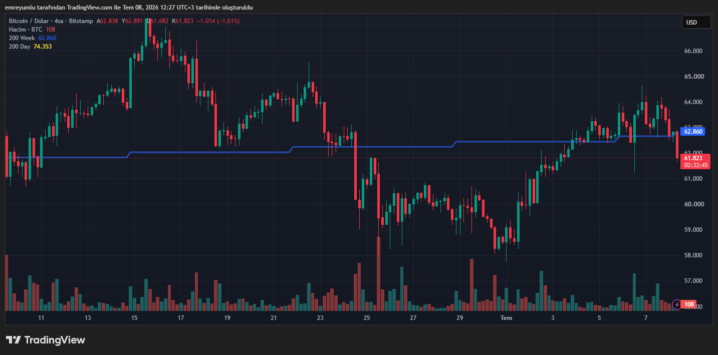Select the 200 Day indicator legend
This screenshot has height=355, width=718.
pyautogui.click(x=30, y=47)
